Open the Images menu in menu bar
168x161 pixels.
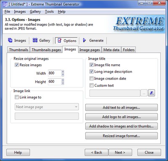[20, 11]
